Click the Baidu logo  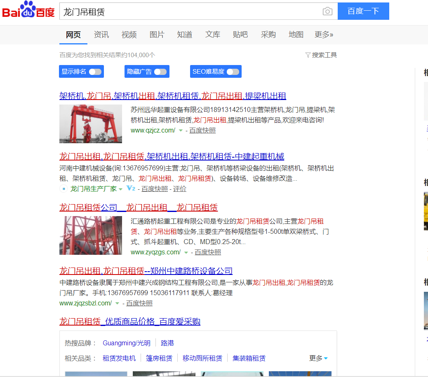click(x=28, y=10)
